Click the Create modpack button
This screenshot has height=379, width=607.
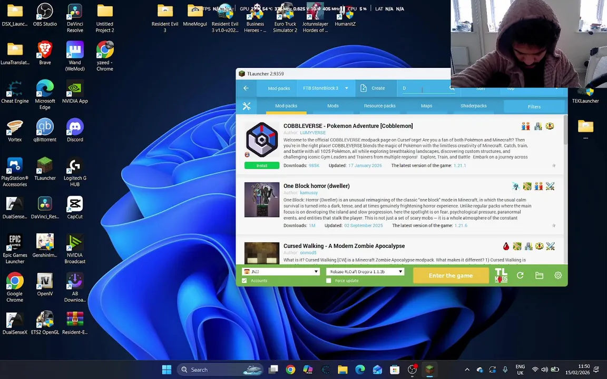373,88
